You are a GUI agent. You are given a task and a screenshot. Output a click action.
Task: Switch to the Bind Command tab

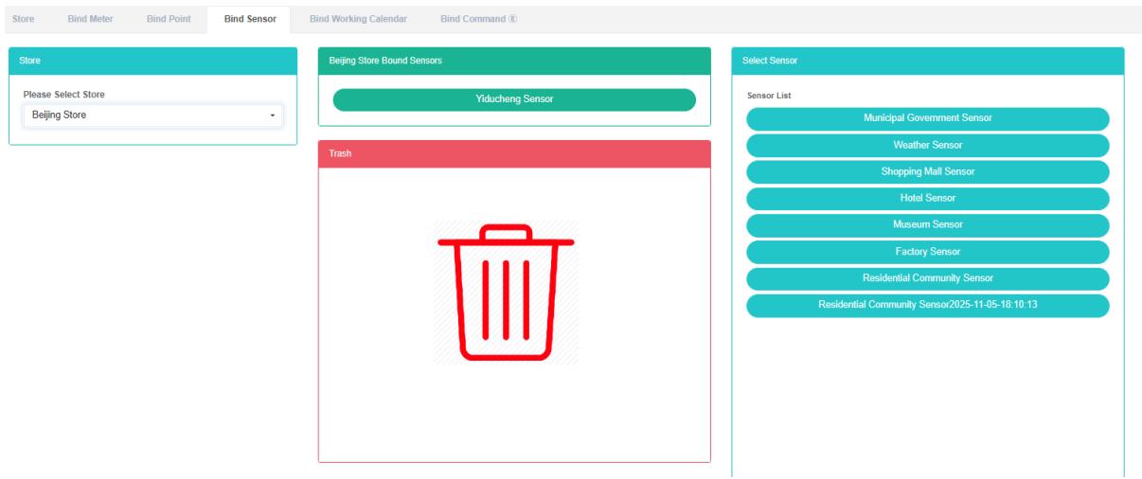coord(478,19)
